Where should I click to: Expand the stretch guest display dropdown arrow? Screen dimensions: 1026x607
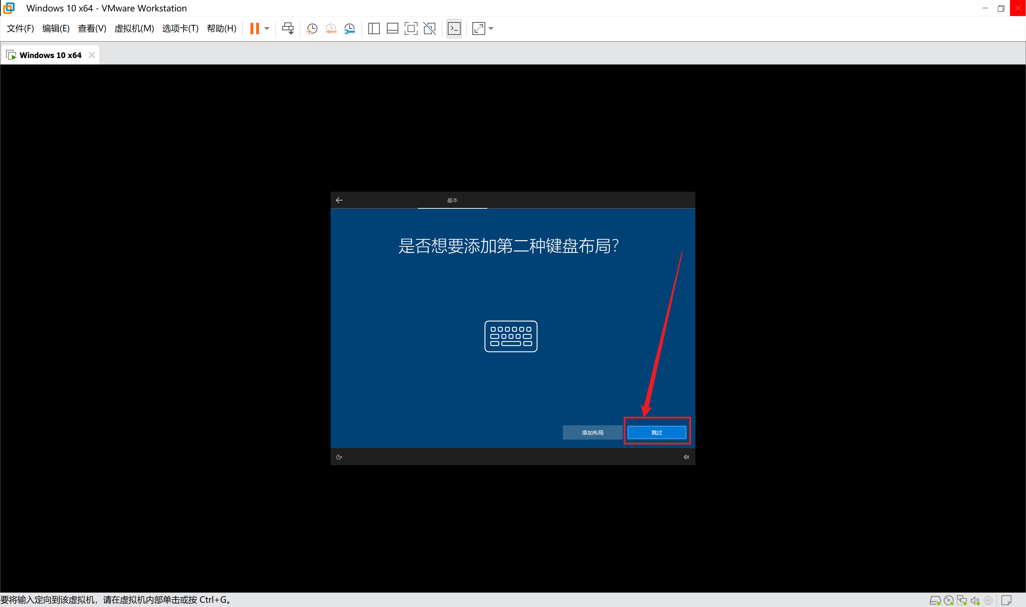(491, 28)
